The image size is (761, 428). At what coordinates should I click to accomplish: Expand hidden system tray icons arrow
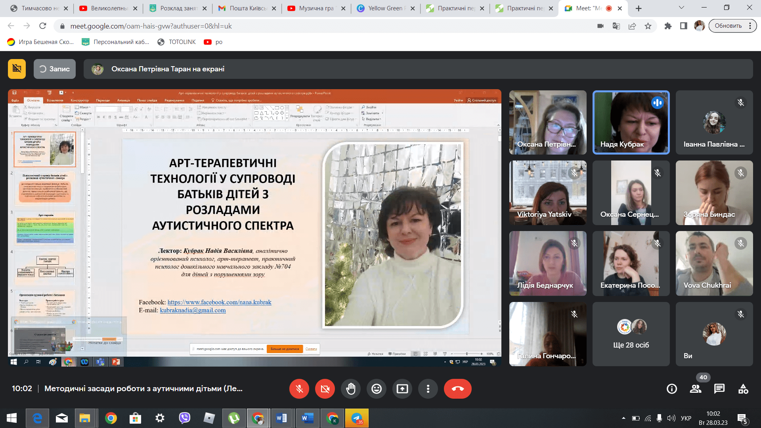pyautogui.click(x=623, y=418)
